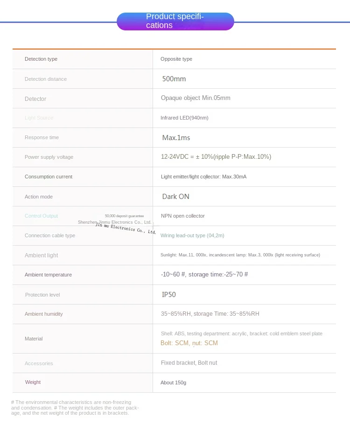Select the Detection type row label
Screen dimensions: 350x432
coord(41,59)
